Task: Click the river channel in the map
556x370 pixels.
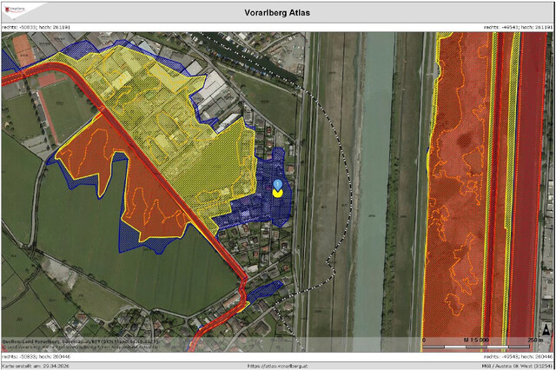Action: [x=376, y=184]
